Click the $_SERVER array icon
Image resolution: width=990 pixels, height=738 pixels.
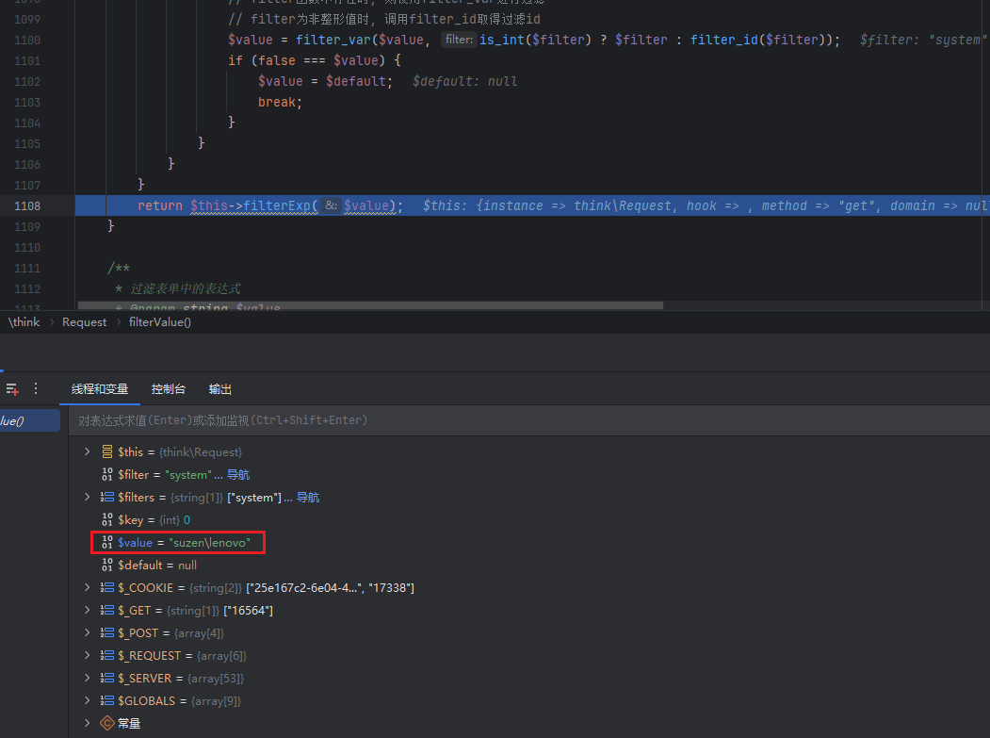(107, 678)
